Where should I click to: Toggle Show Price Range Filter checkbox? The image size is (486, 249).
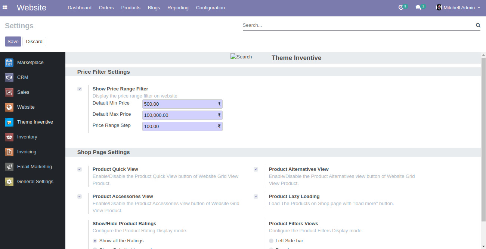[x=80, y=89]
